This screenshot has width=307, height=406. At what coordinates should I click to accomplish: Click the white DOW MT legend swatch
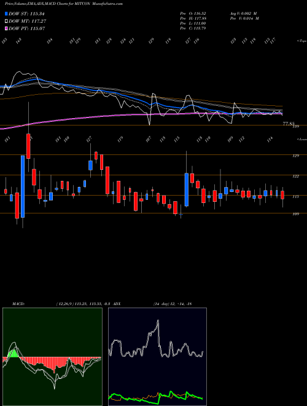pyautogui.click(x=6, y=21)
